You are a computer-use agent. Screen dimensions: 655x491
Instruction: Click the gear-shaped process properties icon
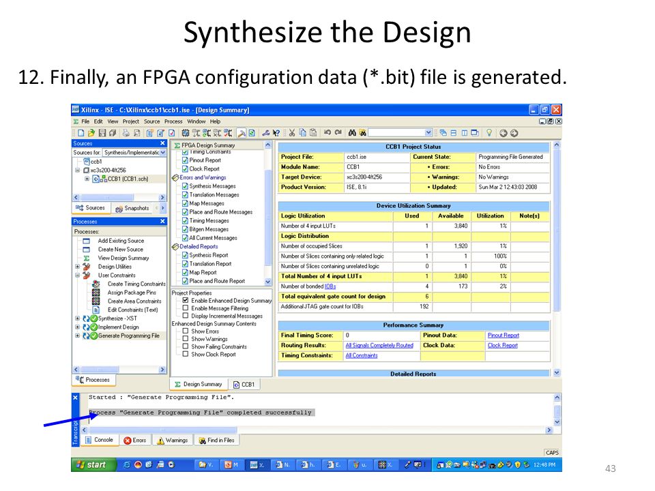click(x=185, y=133)
